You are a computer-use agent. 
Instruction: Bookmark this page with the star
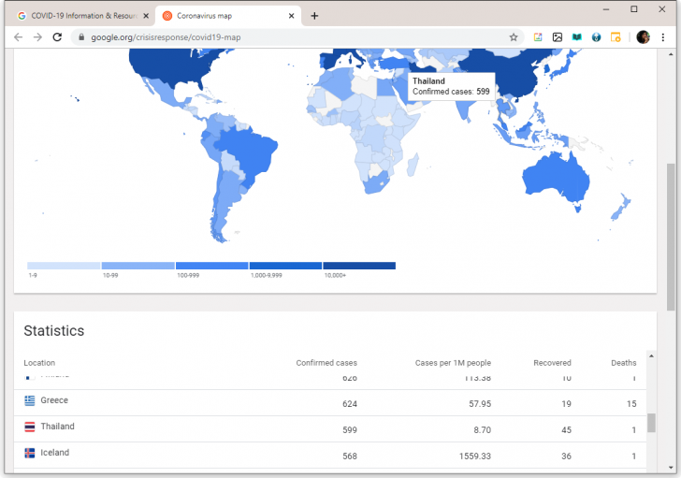514,37
